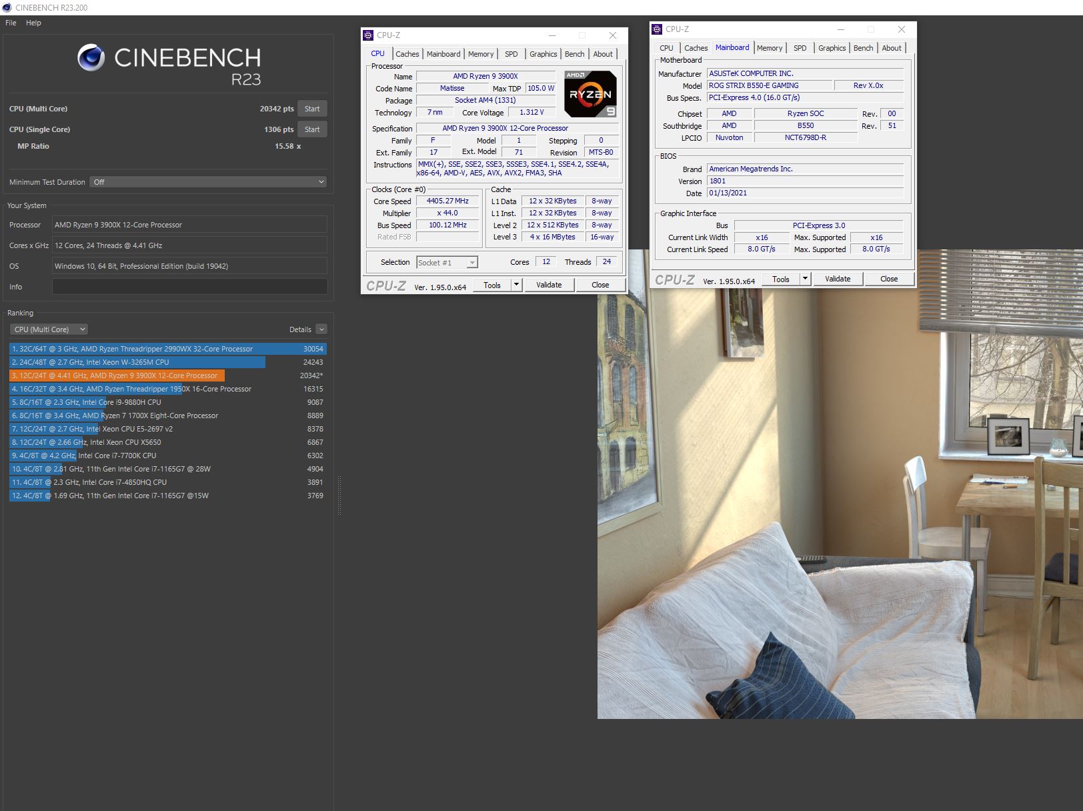1083x811 pixels.
Task: Open Tools dropdown arrow in left CPU-Z window
Action: [x=516, y=285]
